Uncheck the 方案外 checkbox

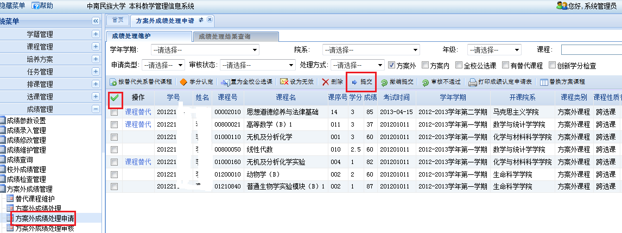coord(392,65)
